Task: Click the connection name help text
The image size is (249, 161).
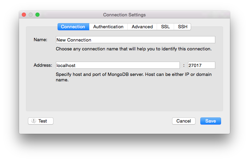Action: 134,49
